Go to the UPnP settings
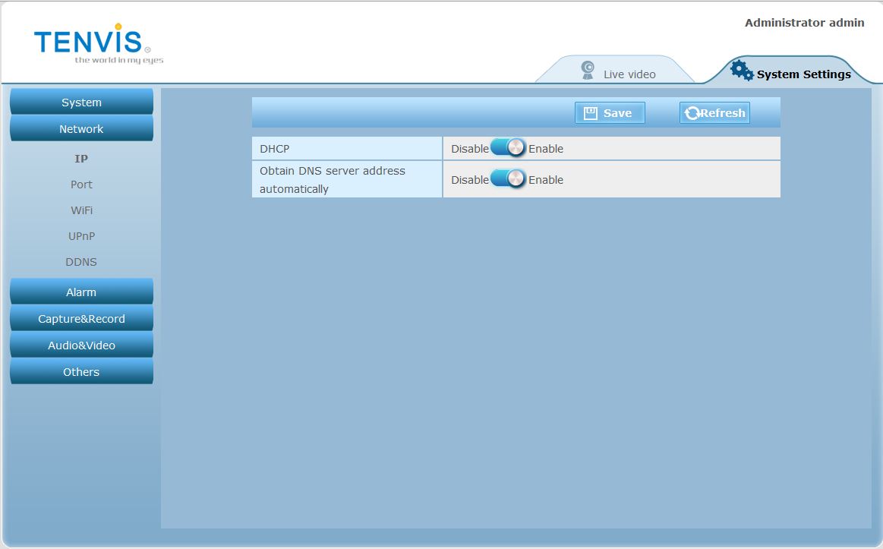The width and height of the screenshot is (883, 549). 81,236
